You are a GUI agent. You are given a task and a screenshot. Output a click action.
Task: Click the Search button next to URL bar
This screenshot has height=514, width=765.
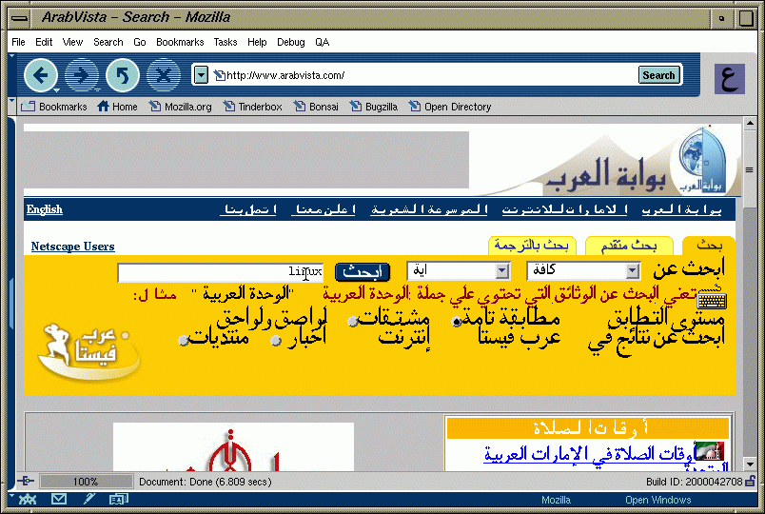[658, 75]
